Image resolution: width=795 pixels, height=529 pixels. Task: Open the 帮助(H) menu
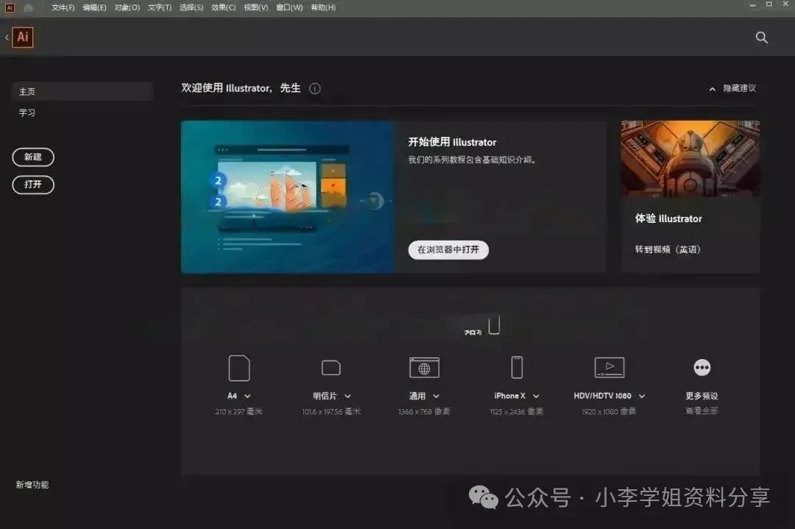tap(323, 7)
